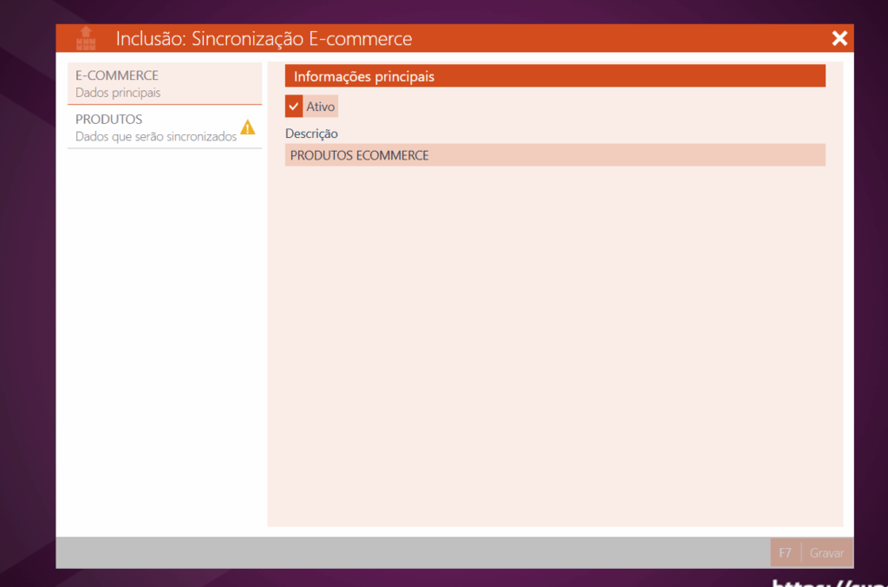Select the 'Dados principais' subtitle

coord(118,93)
